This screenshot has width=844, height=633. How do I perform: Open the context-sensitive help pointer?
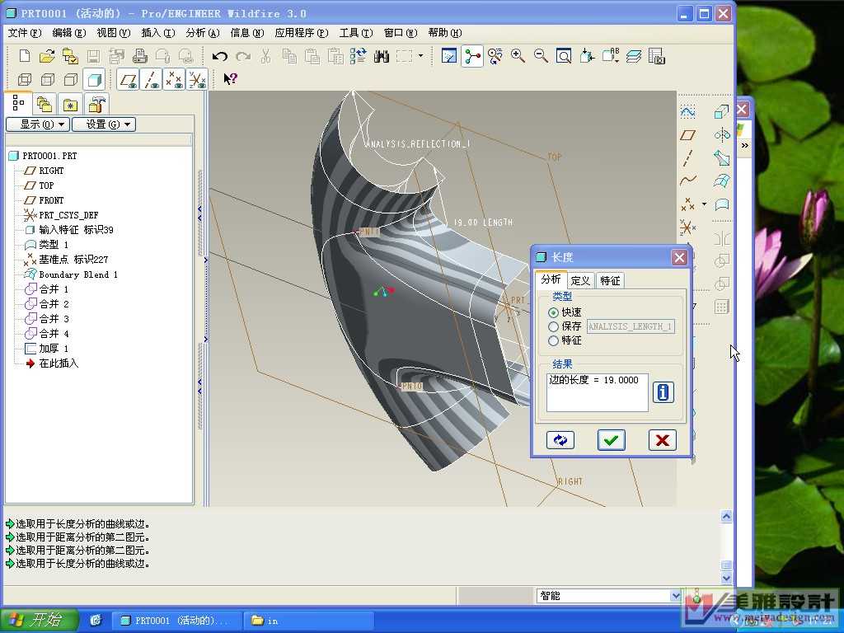coord(231,79)
